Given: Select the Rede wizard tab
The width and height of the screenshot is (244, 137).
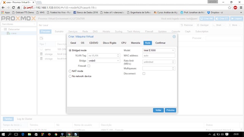Looking at the screenshot, I should click(148, 43).
